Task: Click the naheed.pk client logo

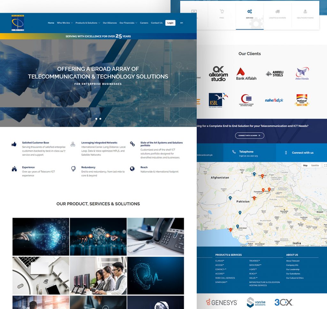Action: pyautogui.click(x=274, y=100)
